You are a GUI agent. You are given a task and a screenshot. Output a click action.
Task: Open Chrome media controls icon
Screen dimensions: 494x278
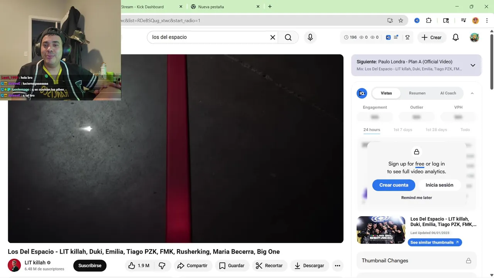[463, 20]
